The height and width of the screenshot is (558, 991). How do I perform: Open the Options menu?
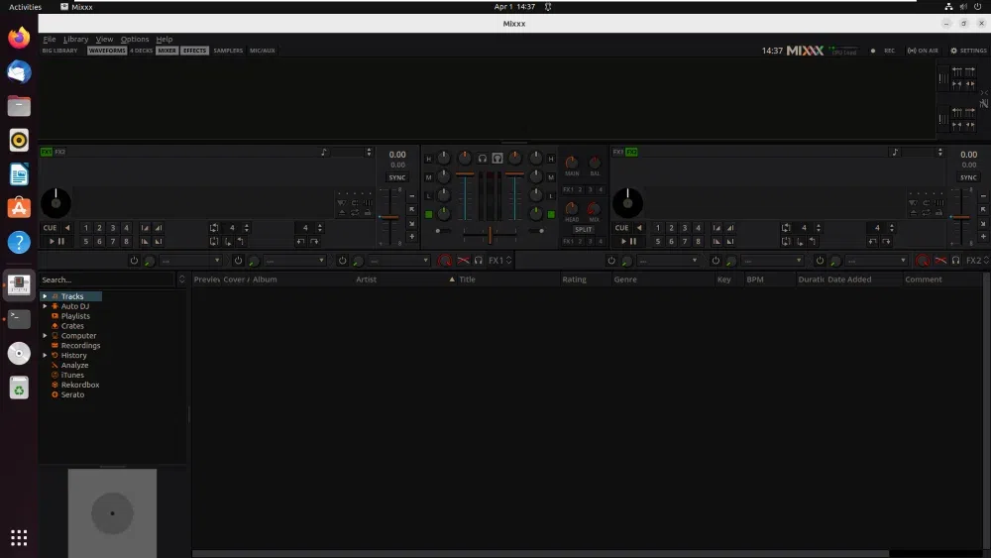click(x=135, y=40)
